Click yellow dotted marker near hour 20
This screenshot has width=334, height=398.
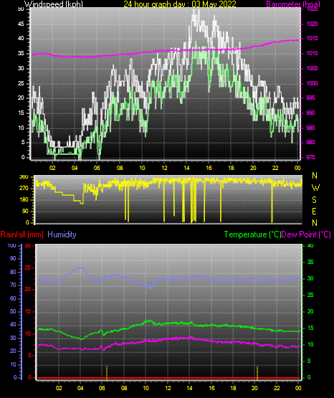(257, 373)
